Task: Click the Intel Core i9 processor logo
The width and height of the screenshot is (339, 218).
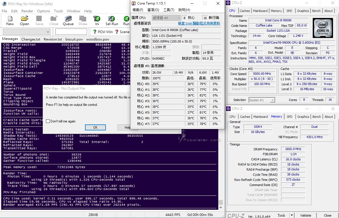Action: point(323,28)
